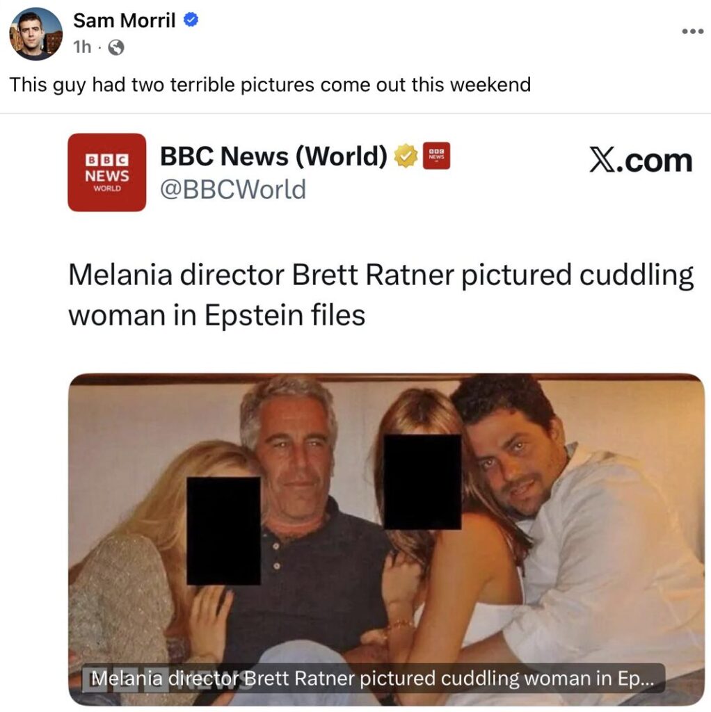Open the @BBCWorld handle
711x712 pixels.
232,189
